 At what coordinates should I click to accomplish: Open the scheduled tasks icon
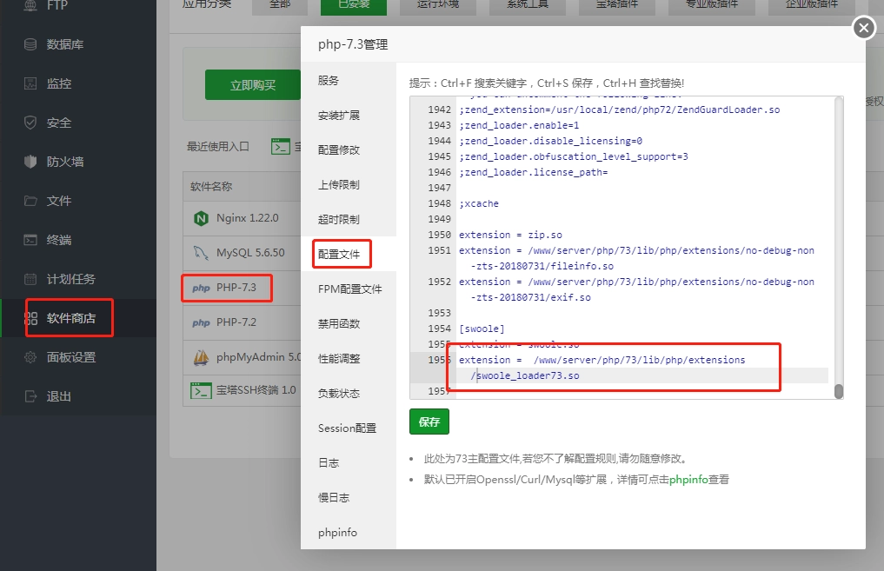pyautogui.click(x=30, y=279)
